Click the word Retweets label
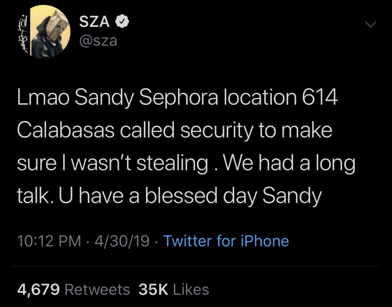This screenshot has height=307, width=392. tap(97, 290)
